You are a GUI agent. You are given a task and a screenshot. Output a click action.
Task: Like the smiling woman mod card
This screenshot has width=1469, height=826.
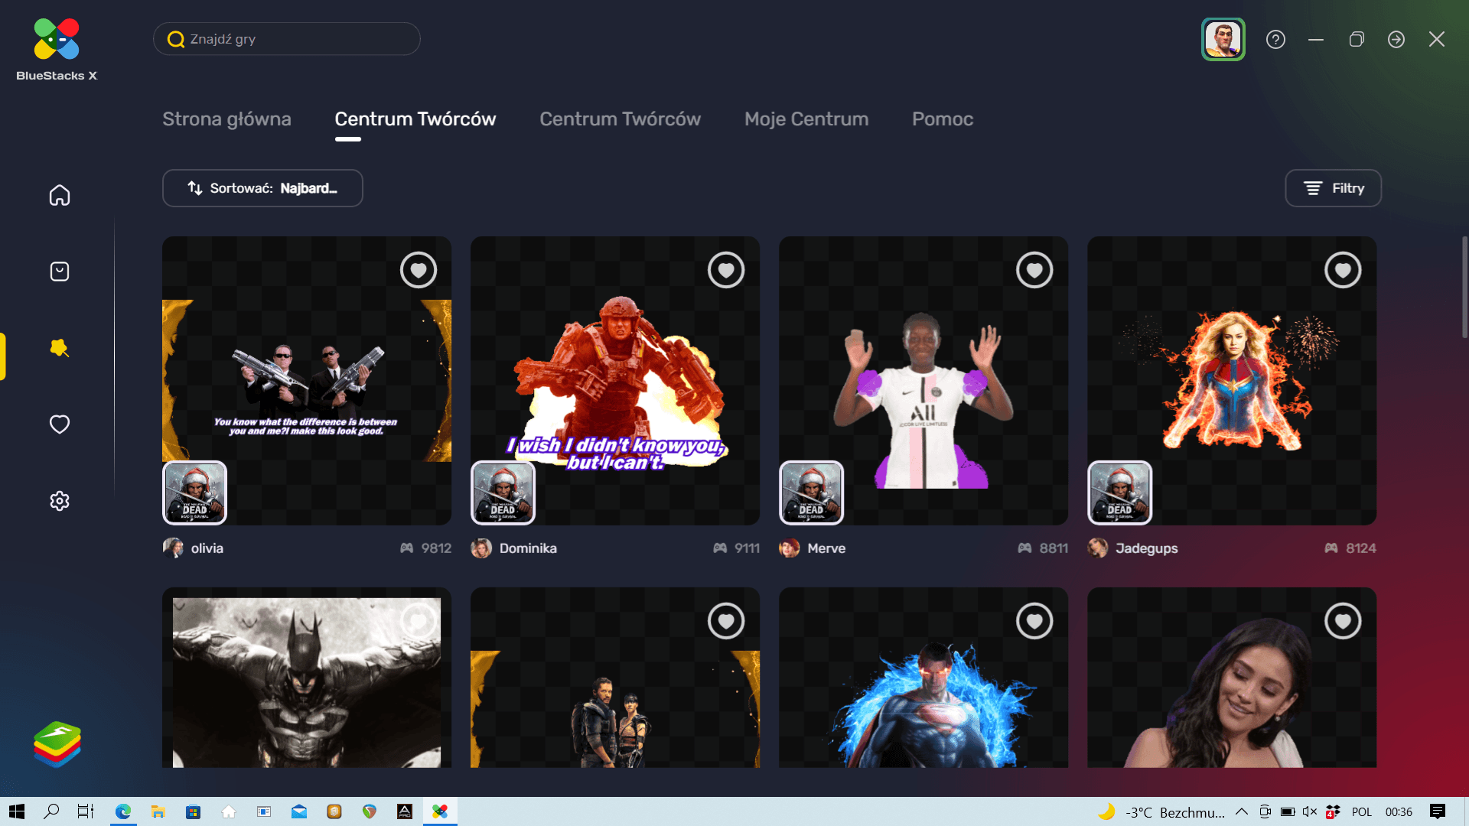[x=1343, y=621]
